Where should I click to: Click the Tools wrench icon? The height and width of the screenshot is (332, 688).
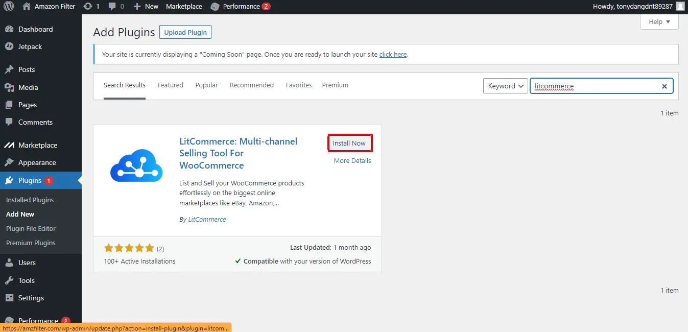click(x=9, y=280)
